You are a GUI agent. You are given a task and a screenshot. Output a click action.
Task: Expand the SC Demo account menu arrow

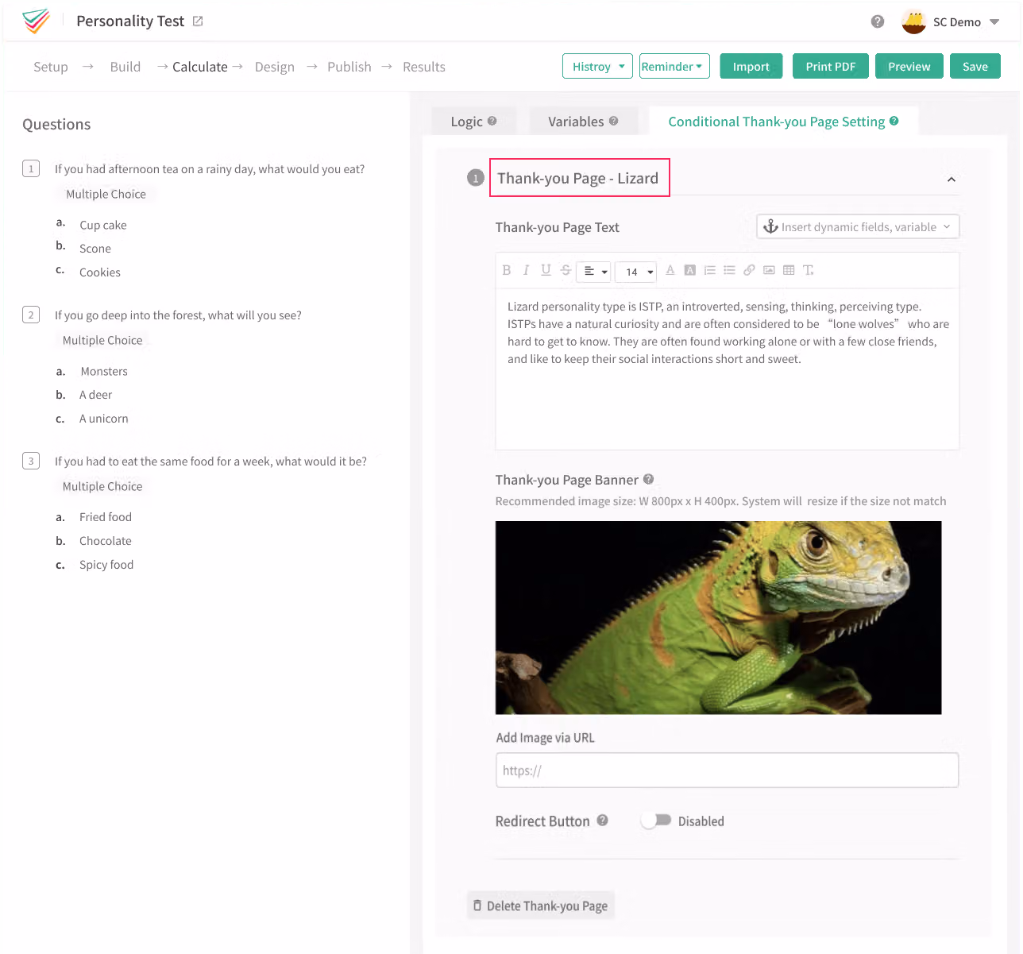pos(994,22)
